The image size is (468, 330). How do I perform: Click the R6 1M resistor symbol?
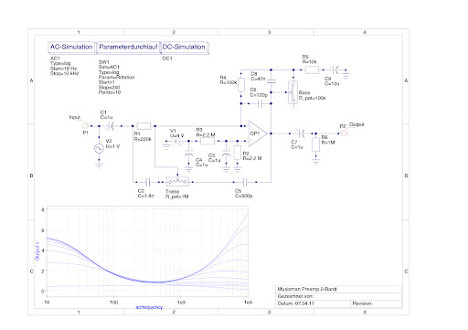(x=315, y=144)
